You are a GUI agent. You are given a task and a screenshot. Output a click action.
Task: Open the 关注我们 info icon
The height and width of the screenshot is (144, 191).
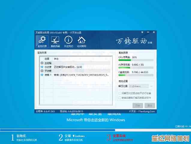pos(68,42)
